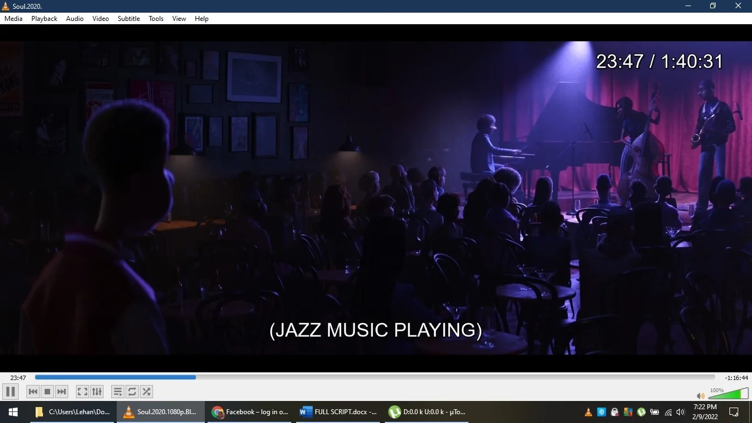
Task: Open uTorrent icon in system tray
Action: 641,412
